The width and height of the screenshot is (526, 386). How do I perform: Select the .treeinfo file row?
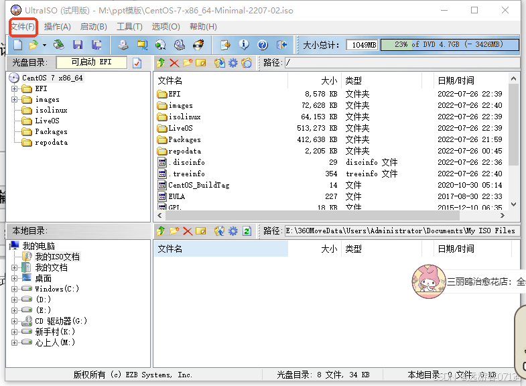point(330,174)
